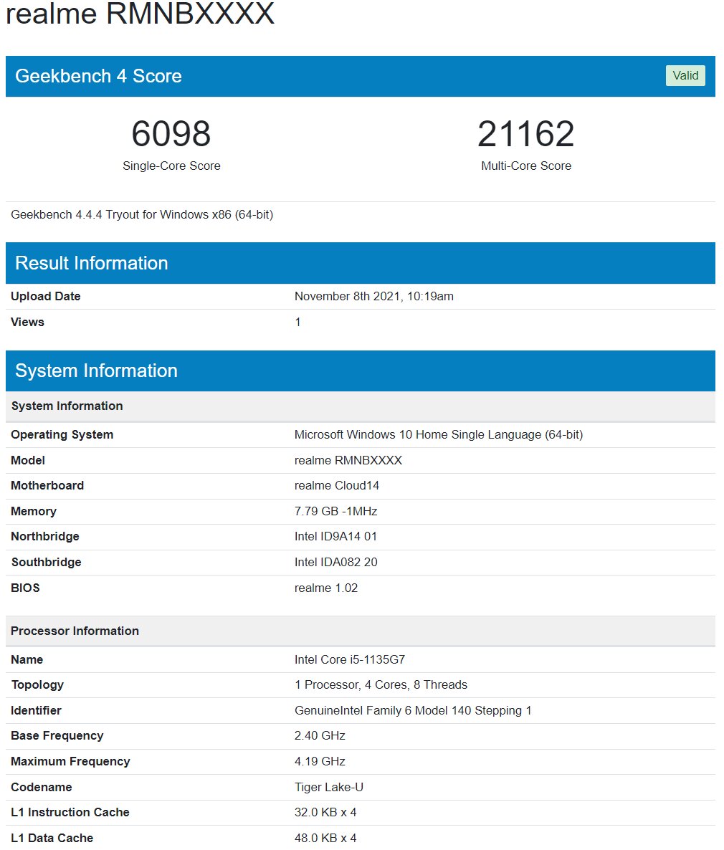
Task: Click the Memory value 7.79 GB
Action: [335, 512]
